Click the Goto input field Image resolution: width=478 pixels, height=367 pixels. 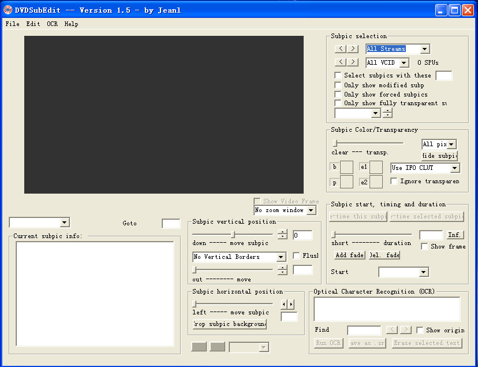click(x=171, y=224)
